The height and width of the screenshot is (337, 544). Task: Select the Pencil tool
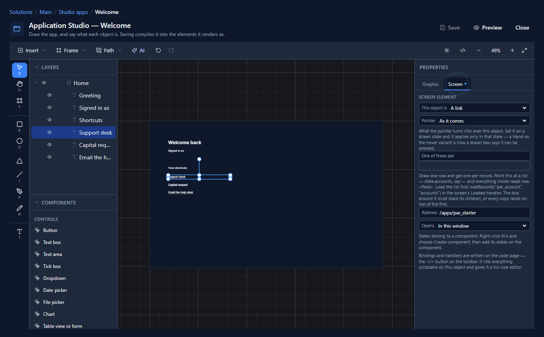tap(20, 210)
